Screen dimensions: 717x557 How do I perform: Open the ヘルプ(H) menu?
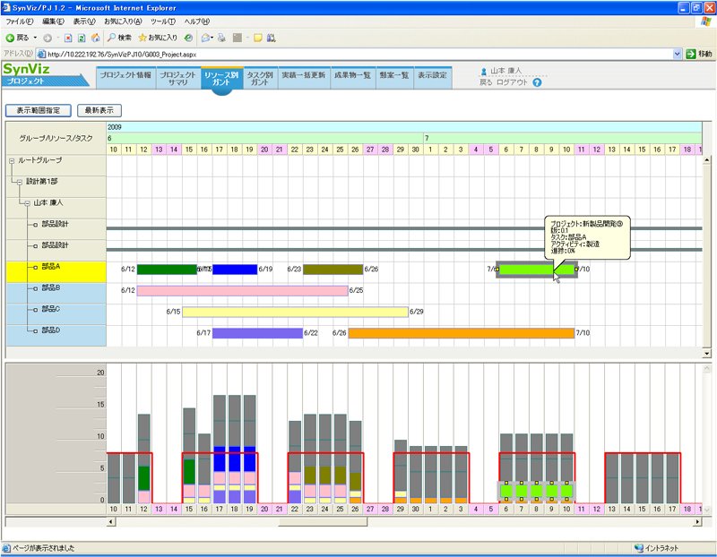point(196,21)
